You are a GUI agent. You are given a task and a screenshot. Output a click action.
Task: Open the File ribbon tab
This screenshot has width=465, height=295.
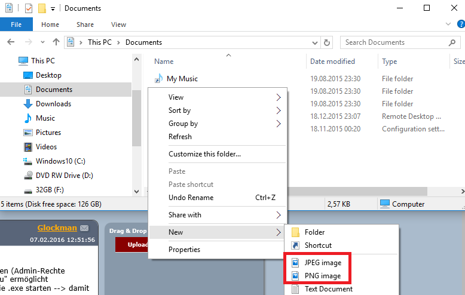[x=16, y=24]
